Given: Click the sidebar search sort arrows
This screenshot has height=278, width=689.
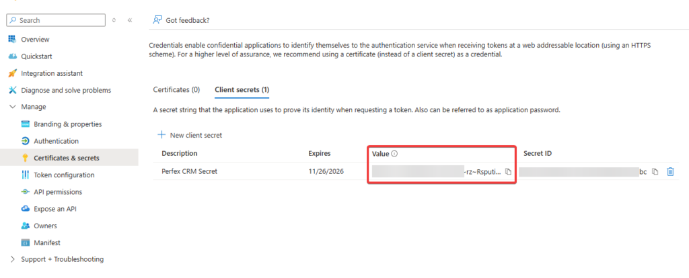Looking at the screenshot, I should (x=114, y=20).
